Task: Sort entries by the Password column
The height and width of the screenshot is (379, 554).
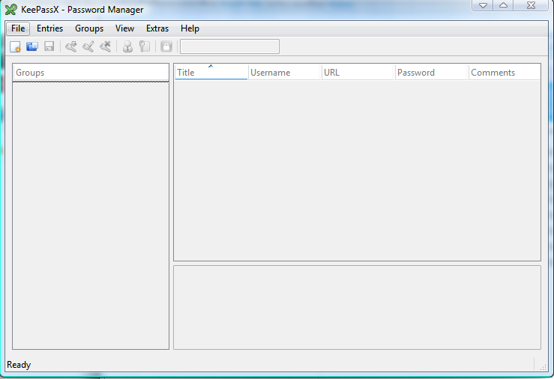Action: 432,73
